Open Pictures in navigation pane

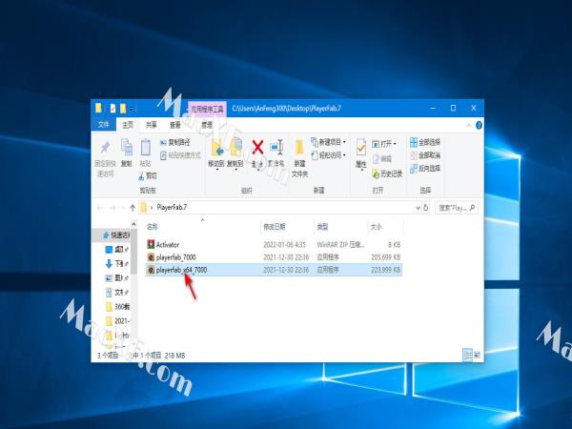point(117,278)
